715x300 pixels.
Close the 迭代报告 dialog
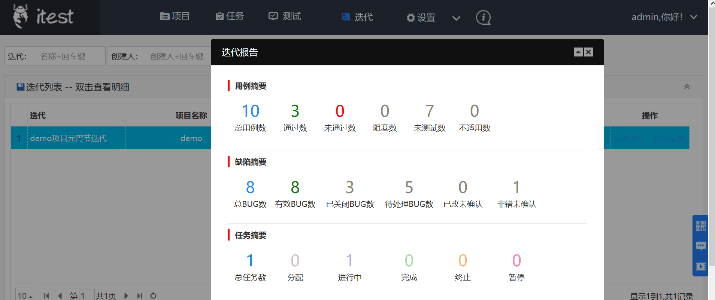(x=588, y=52)
